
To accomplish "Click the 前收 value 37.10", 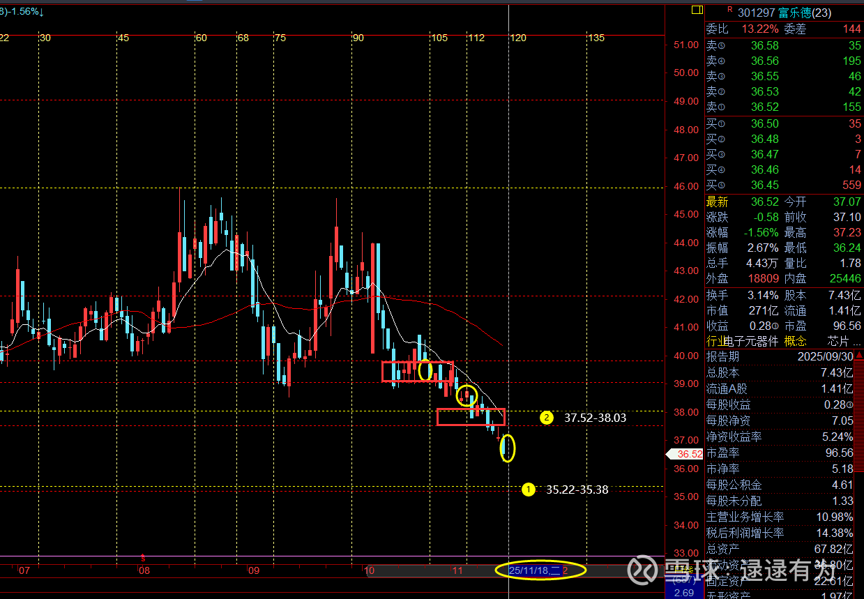I will 847,218.
